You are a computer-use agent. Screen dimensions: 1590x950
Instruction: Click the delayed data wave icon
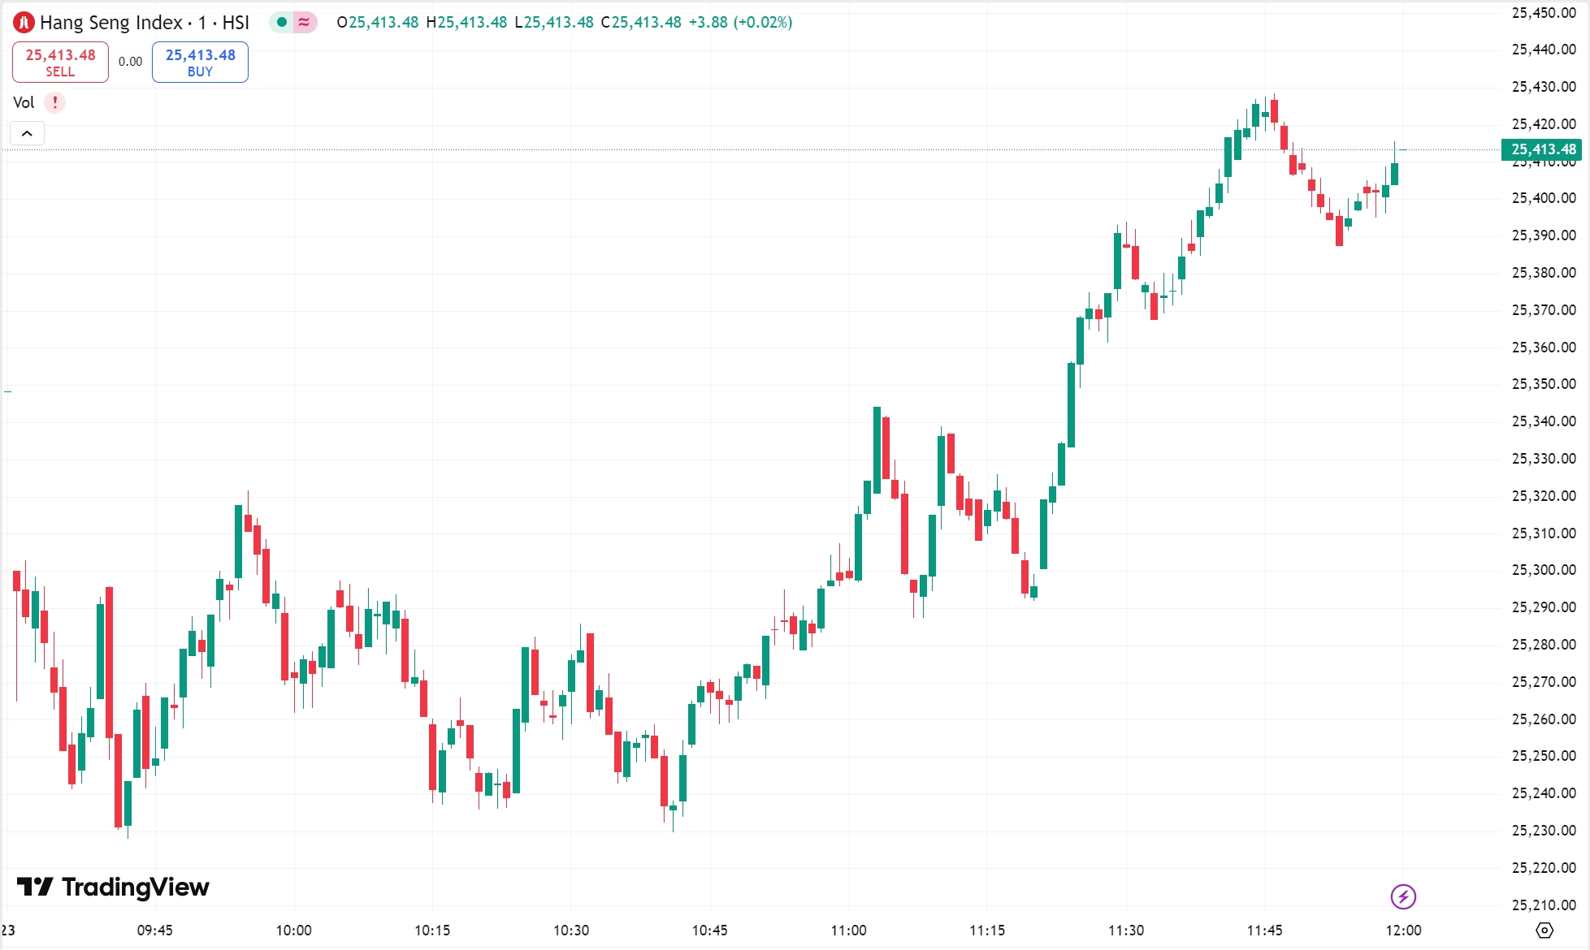[301, 23]
